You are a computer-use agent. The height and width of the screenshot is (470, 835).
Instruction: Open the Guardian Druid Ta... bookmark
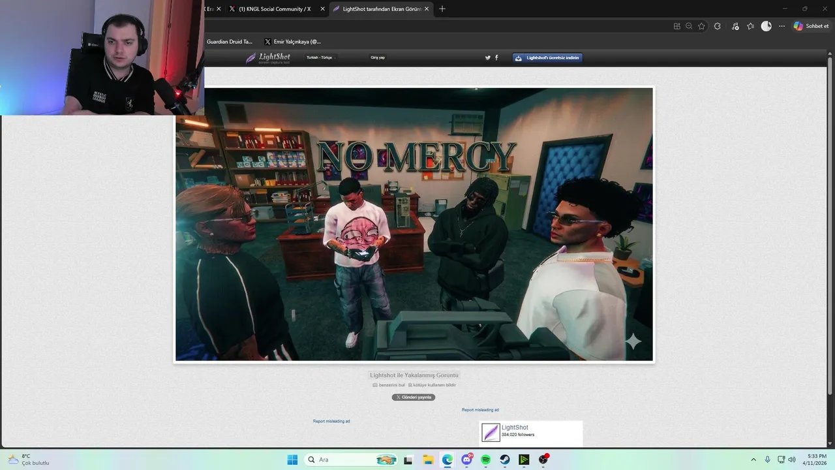[x=230, y=42]
